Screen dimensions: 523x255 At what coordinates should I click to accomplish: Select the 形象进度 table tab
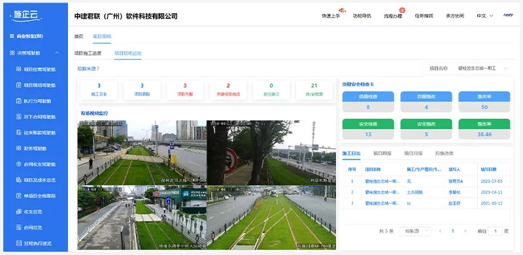[x=445, y=153]
